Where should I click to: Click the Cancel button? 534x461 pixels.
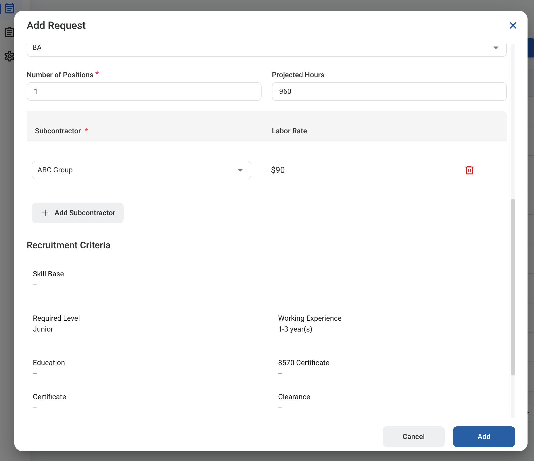413,436
